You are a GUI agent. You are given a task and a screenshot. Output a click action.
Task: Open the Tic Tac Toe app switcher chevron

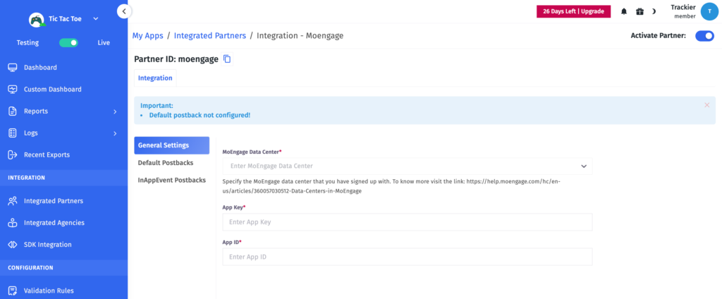coord(96,19)
